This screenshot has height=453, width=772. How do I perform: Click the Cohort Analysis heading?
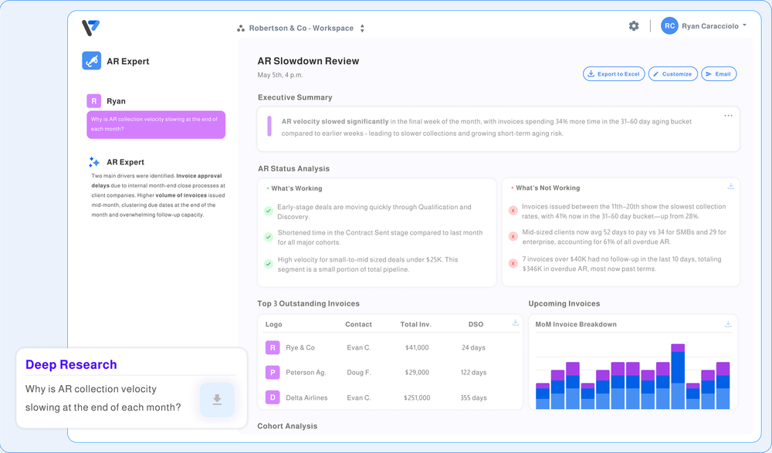pyautogui.click(x=287, y=426)
